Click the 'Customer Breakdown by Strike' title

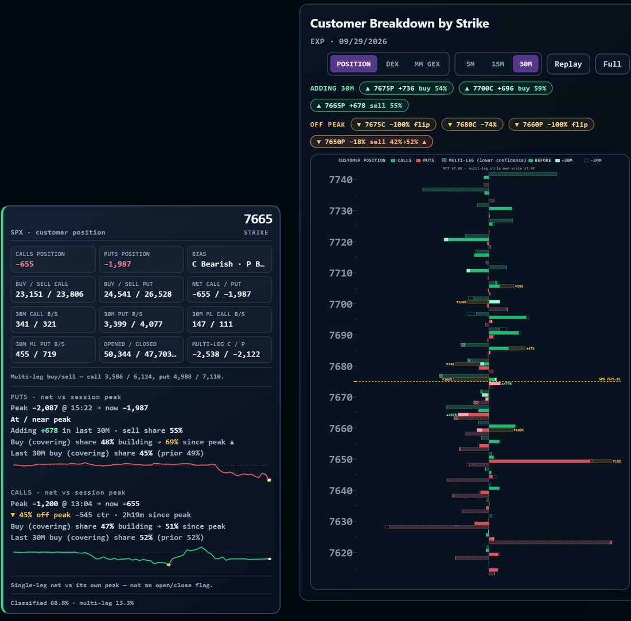pyautogui.click(x=400, y=24)
